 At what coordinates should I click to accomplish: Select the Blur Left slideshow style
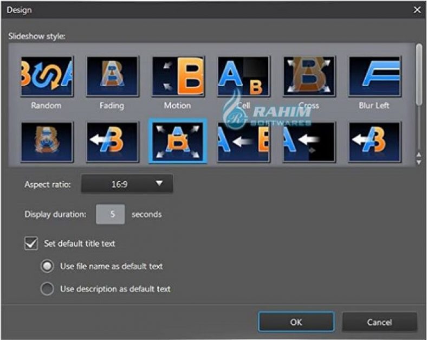[375, 76]
